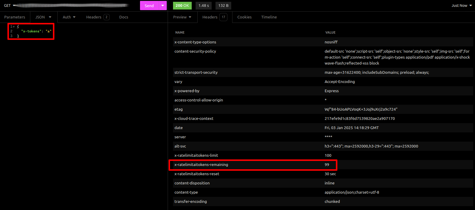The height and width of the screenshot is (210, 475).
Task: Select response Headers tab showing 17
Action: click(214, 17)
